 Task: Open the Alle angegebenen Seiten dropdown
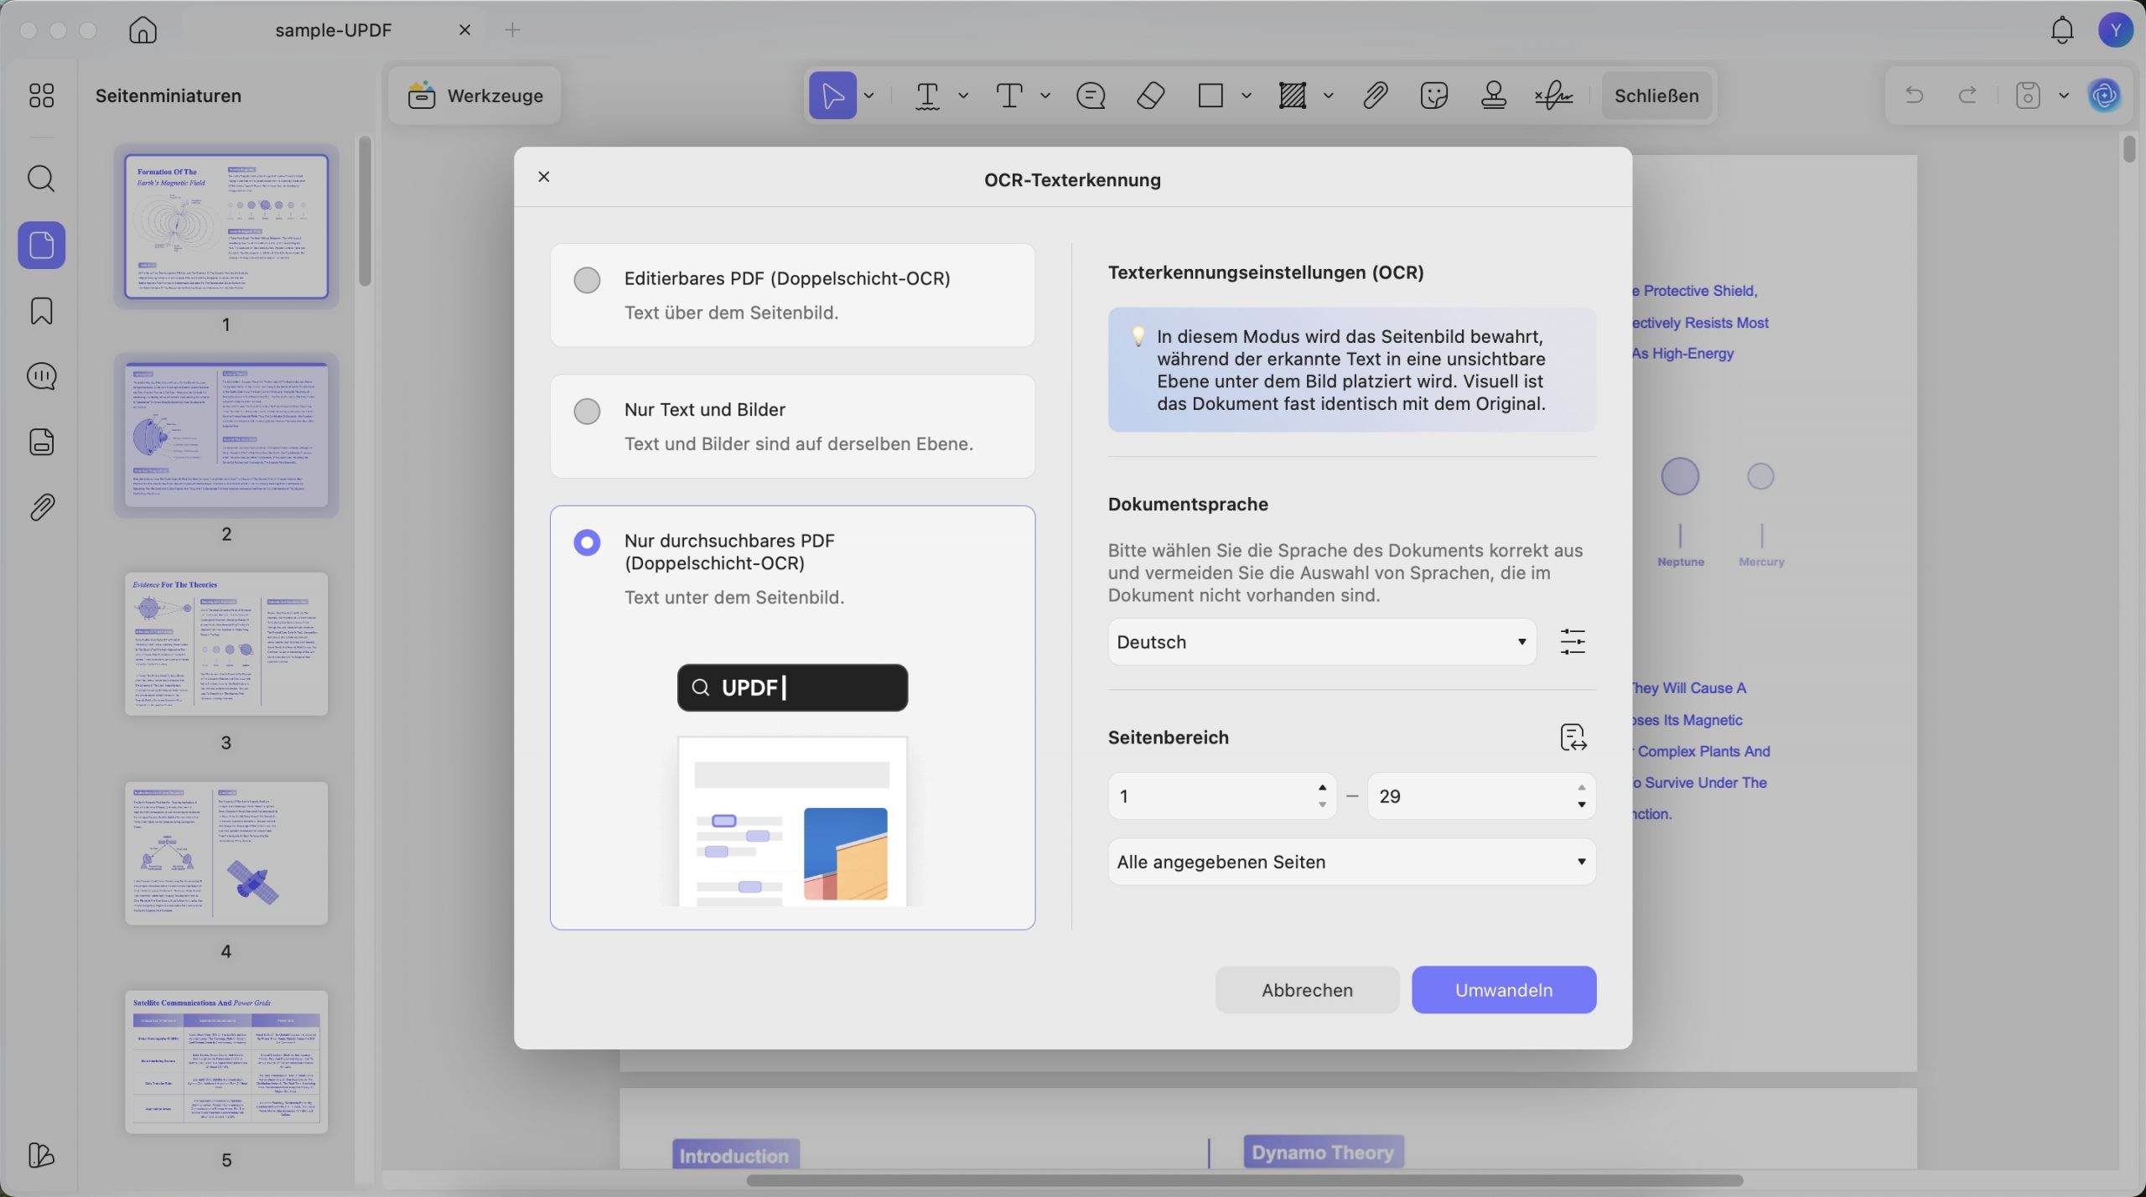coord(1351,862)
